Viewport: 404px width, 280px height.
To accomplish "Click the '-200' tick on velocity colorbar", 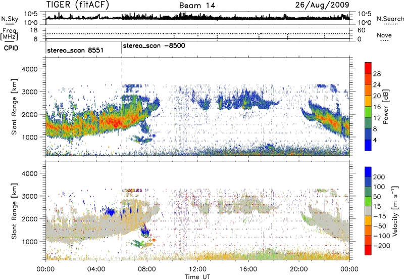I will coord(382,246).
